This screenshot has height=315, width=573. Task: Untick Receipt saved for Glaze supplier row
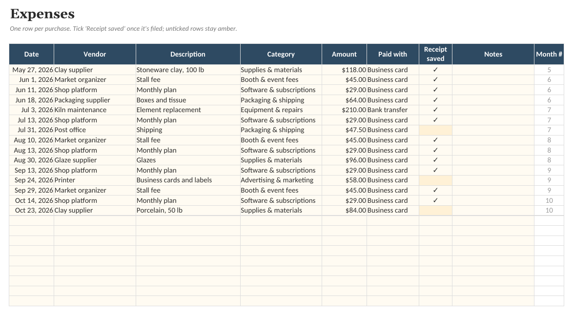tap(435, 160)
